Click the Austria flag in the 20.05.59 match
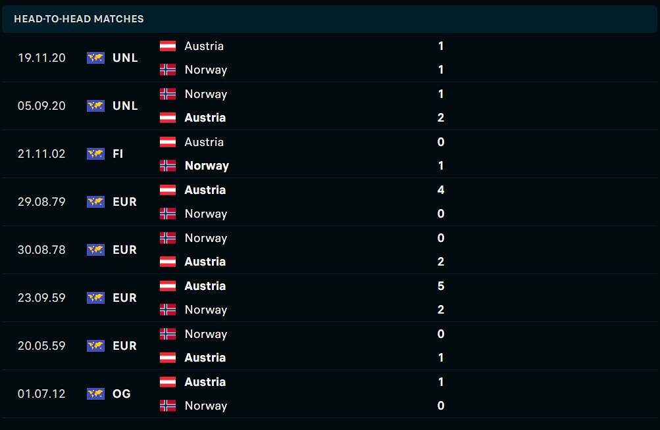Screen dimensions: 660x430 click(x=168, y=357)
